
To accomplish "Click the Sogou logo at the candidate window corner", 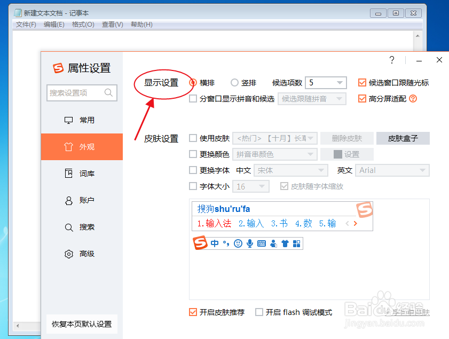I will pyautogui.click(x=364, y=210).
